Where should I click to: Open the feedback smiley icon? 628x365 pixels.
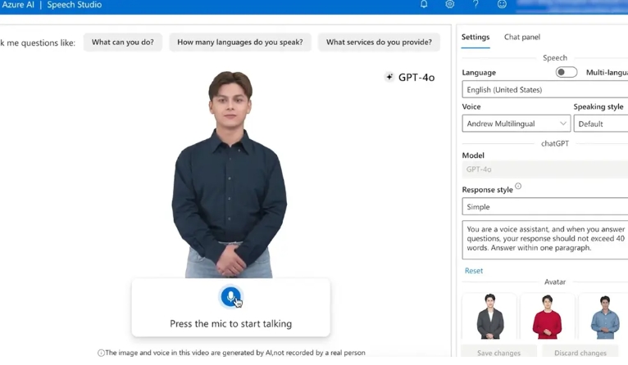click(x=502, y=5)
